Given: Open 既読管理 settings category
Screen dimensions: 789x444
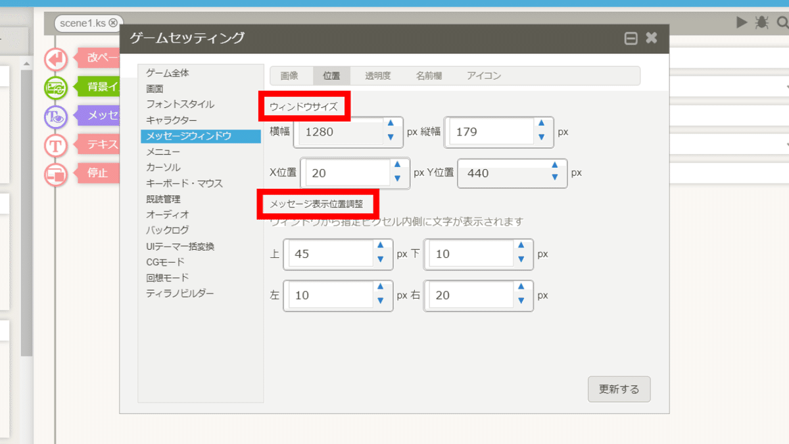Looking at the screenshot, I should tap(163, 199).
